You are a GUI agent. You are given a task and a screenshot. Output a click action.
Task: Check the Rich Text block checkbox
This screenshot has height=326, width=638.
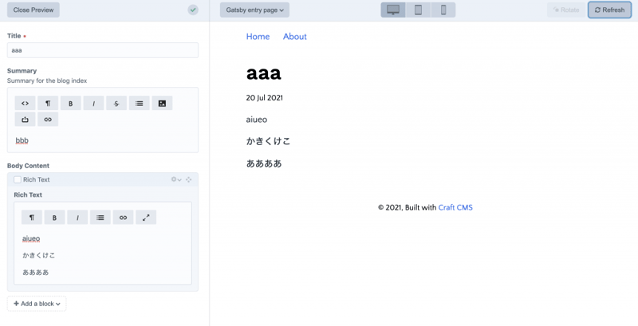[x=18, y=180]
